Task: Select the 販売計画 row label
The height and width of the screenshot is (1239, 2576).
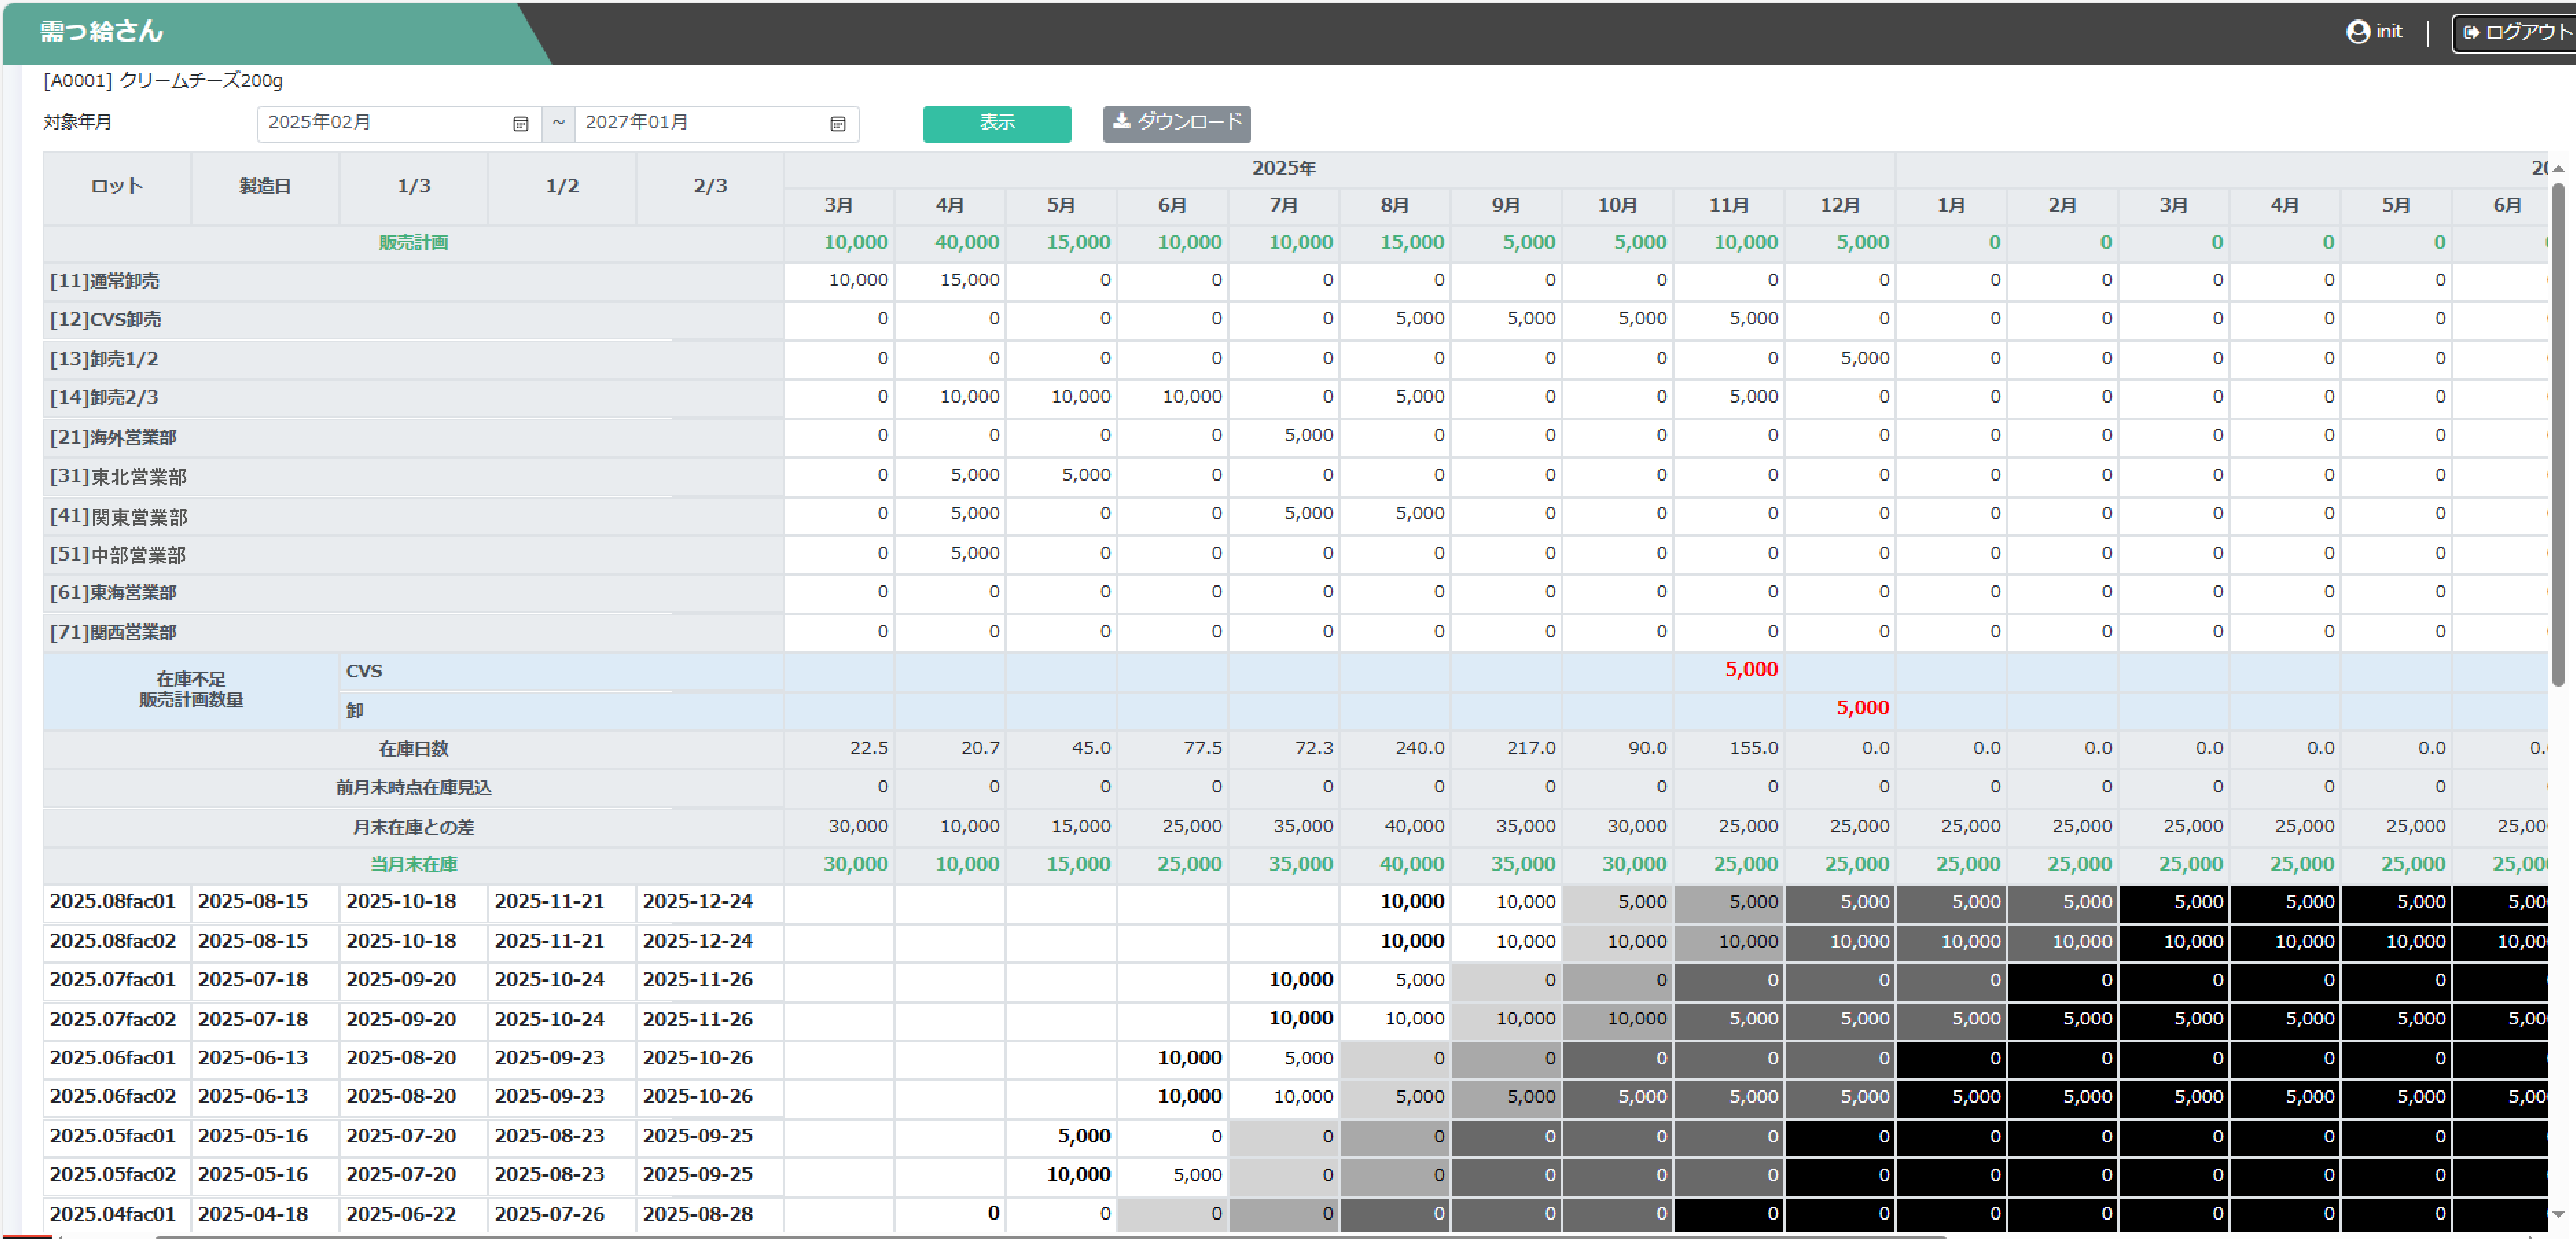Action: [x=413, y=243]
